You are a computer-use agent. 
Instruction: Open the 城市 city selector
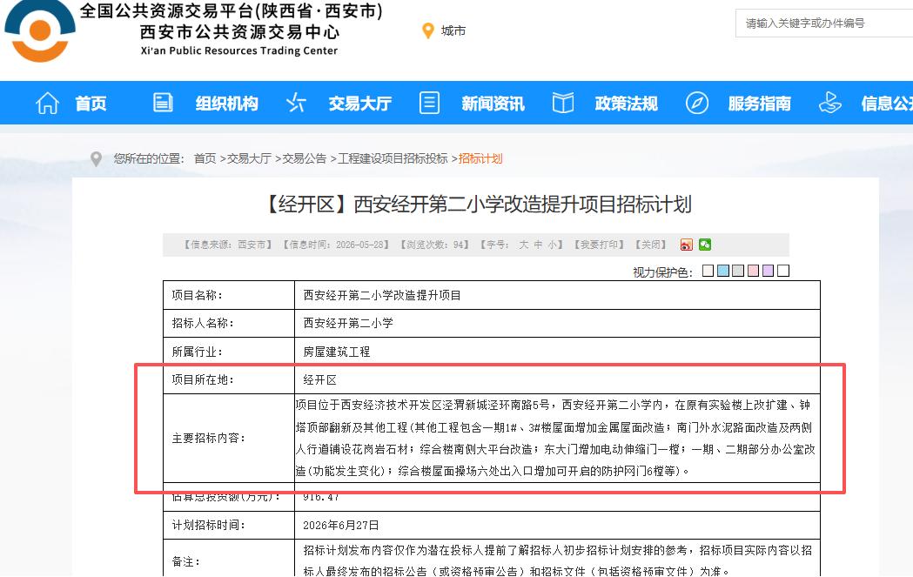[x=453, y=30]
